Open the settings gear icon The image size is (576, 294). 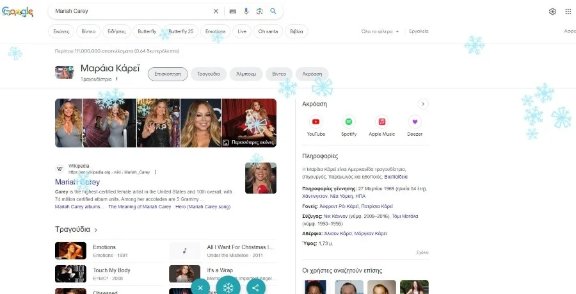[x=552, y=12]
